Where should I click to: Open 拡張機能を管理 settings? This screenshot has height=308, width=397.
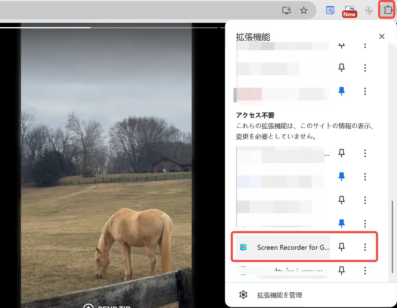[311, 295]
